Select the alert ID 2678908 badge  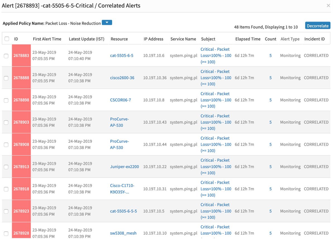click(21, 144)
